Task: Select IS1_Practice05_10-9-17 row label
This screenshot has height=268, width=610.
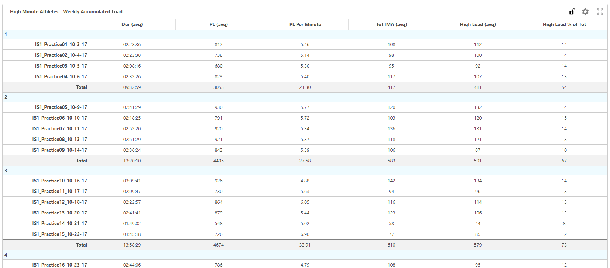Action: [61, 107]
